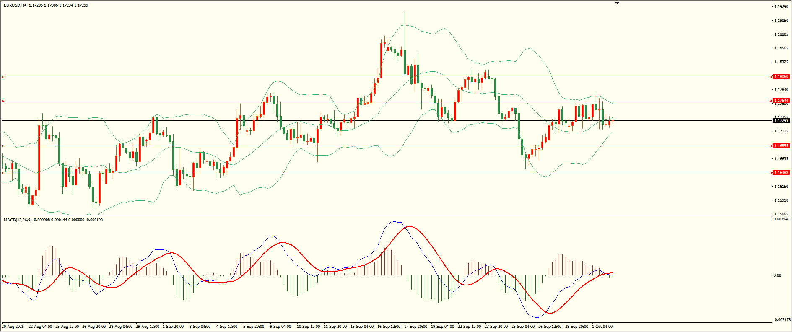Click the red 1.17644 price label
This screenshot has width=792, height=332.
781,101
